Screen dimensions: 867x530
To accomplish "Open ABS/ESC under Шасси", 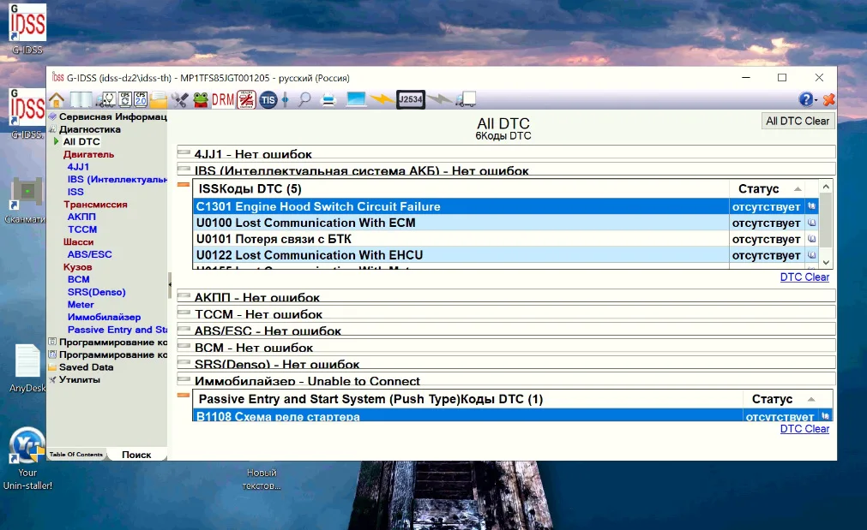I will [89, 254].
